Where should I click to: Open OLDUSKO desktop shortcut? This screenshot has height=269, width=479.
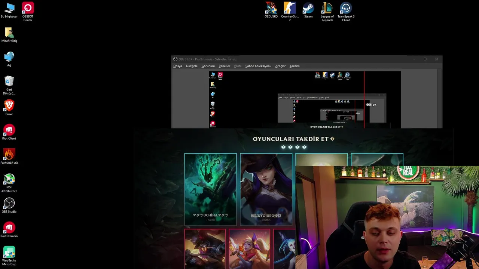tap(271, 10)
